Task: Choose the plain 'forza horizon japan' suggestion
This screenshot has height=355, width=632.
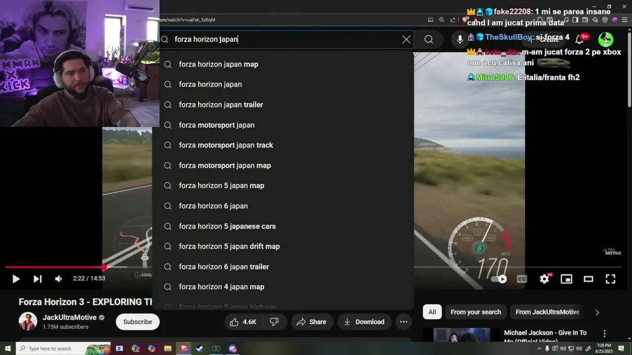Action: click(x=283, y=84)
